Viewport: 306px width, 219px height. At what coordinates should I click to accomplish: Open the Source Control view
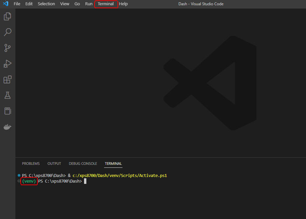coord(8,48)
